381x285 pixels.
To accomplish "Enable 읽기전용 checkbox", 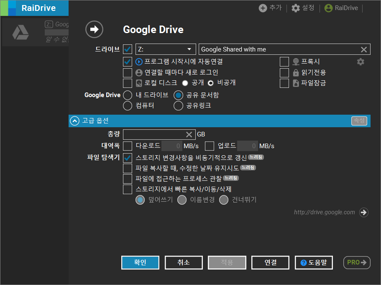I will [x=284, y=72].
